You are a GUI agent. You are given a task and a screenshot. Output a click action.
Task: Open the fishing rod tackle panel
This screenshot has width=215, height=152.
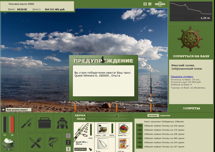pyautogui.click(x=27, y=123)
